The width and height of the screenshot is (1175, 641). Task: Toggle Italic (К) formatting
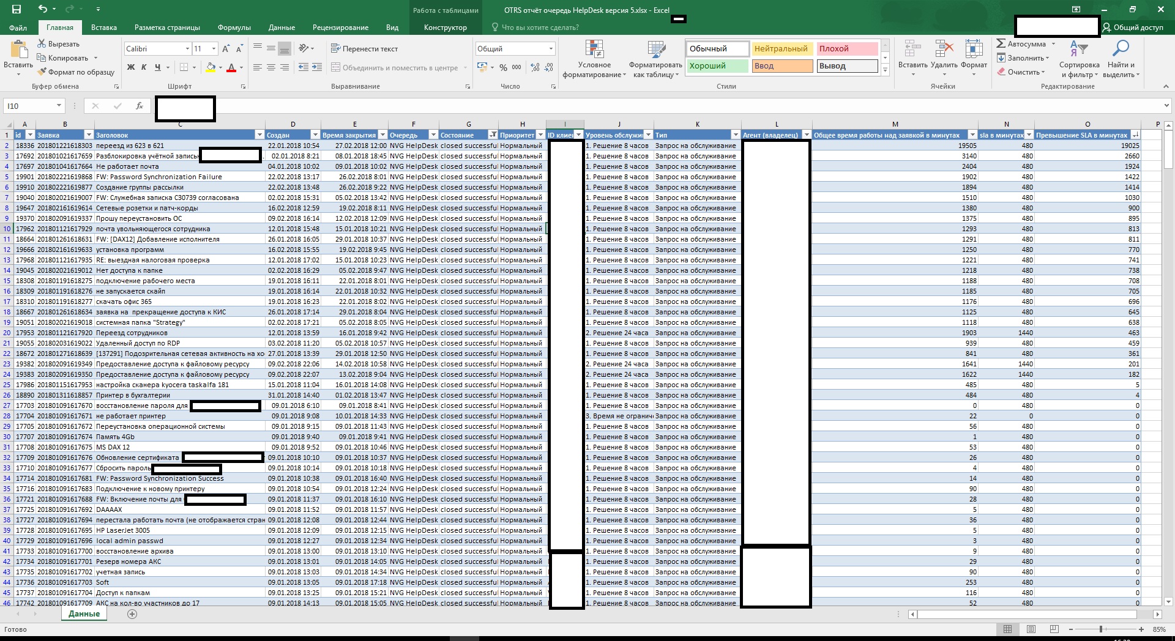coord(144,67)
